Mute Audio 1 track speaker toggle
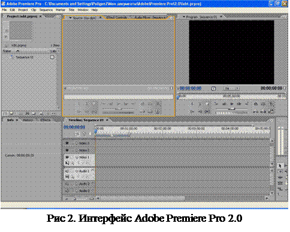The height and width of the screenshot is (232, 290). click(x=67, y=171)
